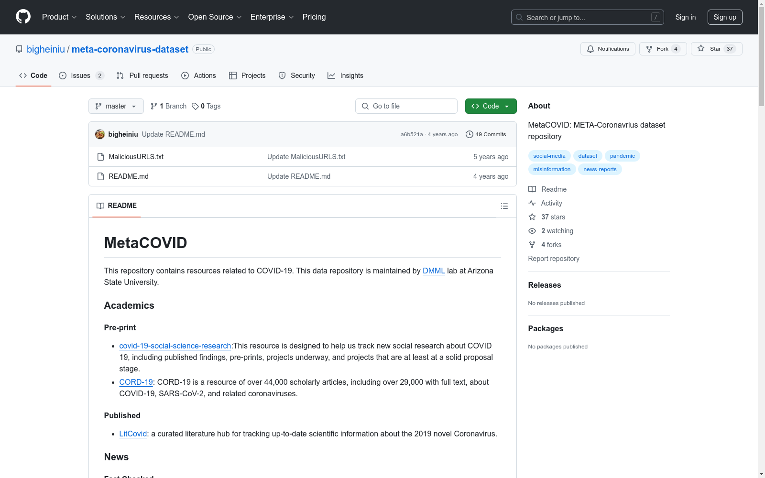Image resolution: width=765 pixels, height=478 pixels.
Task: Open the Issues tab
Action: [x=81, y=76]
